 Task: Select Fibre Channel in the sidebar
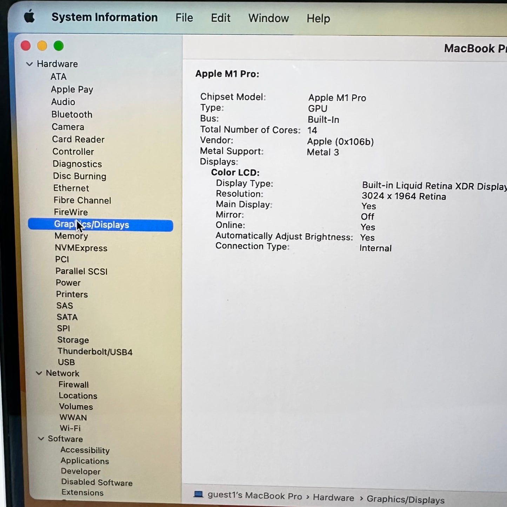82,200
